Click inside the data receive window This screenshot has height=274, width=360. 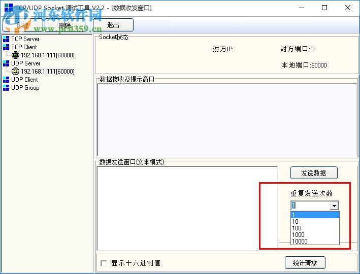point(227,120)
